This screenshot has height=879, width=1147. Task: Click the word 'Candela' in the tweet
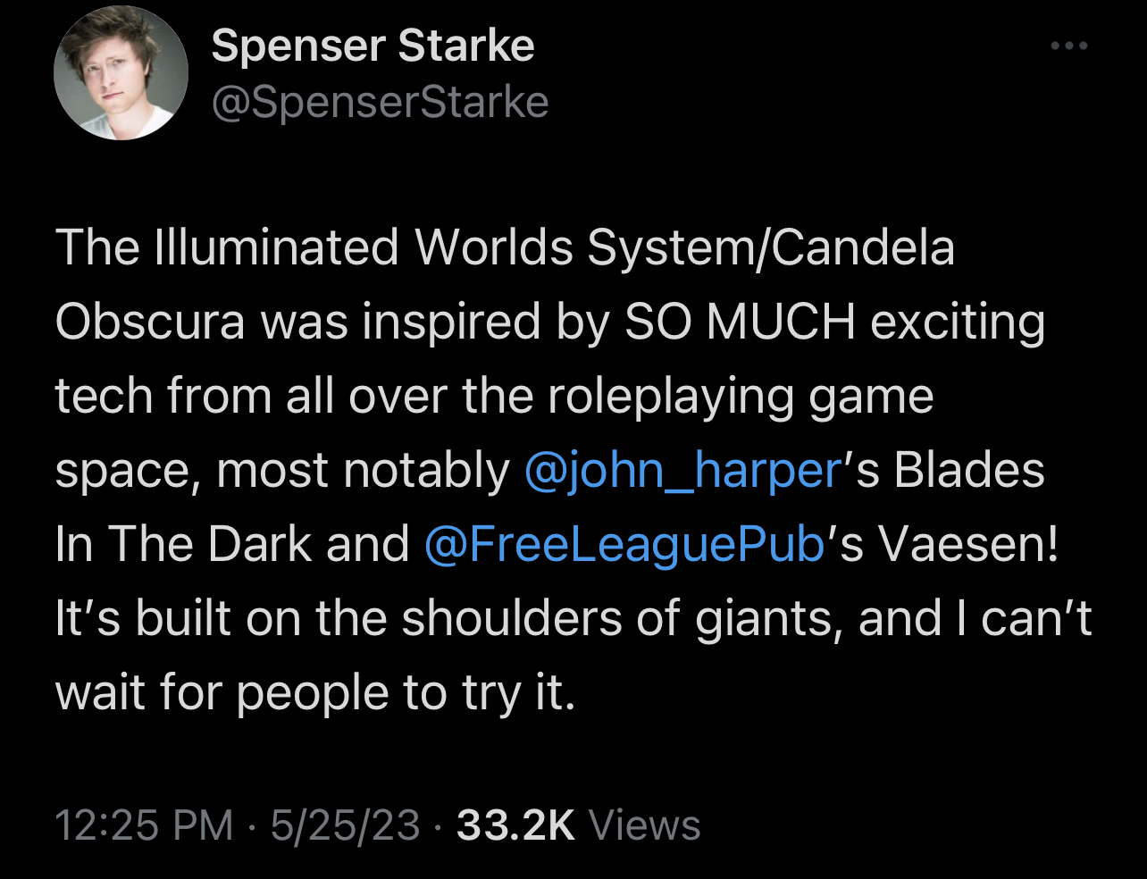point(861,247)
